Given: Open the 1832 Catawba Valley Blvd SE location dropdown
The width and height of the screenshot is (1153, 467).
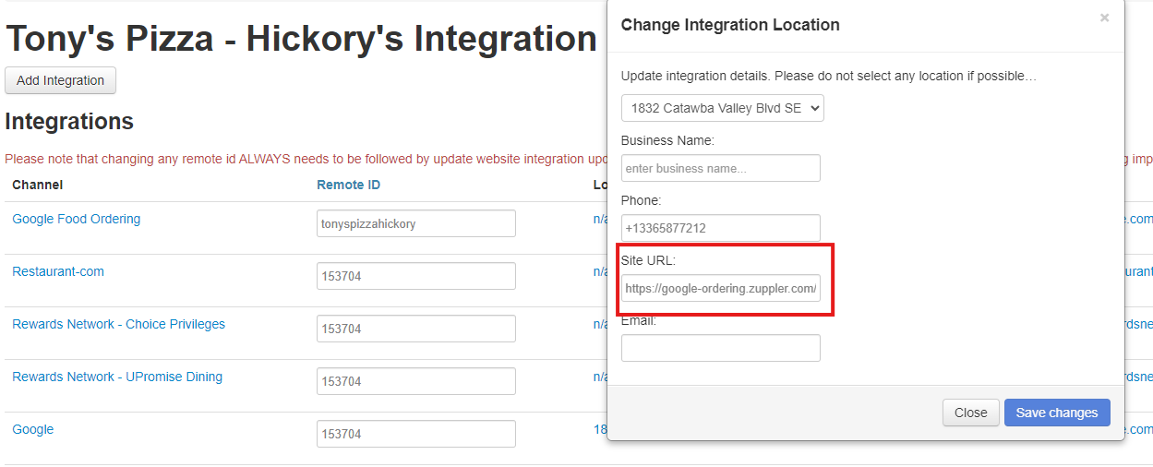Looking at the screenshot, I should tap(722, 108).
